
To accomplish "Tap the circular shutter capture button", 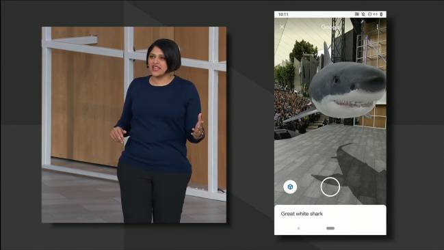I will (330, 186).
